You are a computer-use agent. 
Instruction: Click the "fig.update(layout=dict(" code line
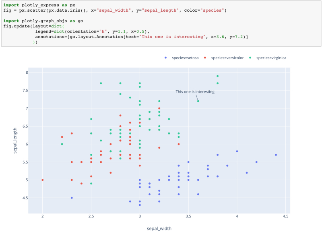click(x=34, y=26)
